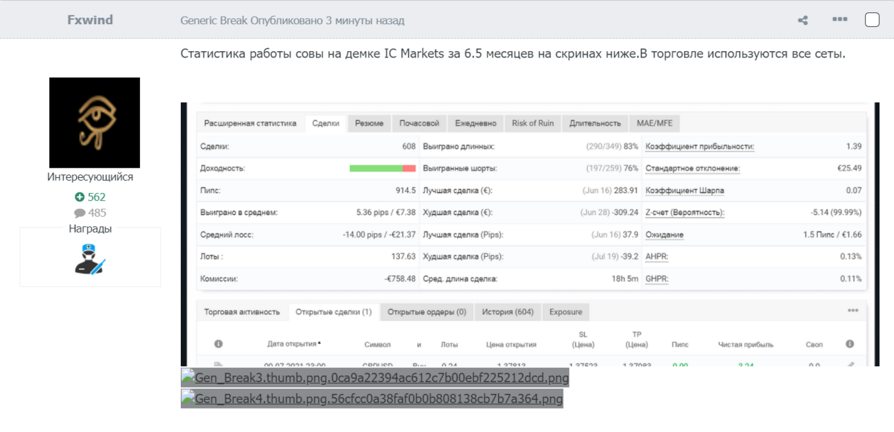
Task: Tick the post selection checkbox
Action: pos(873,19)
